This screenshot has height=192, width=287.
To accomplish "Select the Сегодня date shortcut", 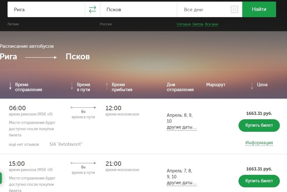I will pyautogui.click(x=183, y=24).
